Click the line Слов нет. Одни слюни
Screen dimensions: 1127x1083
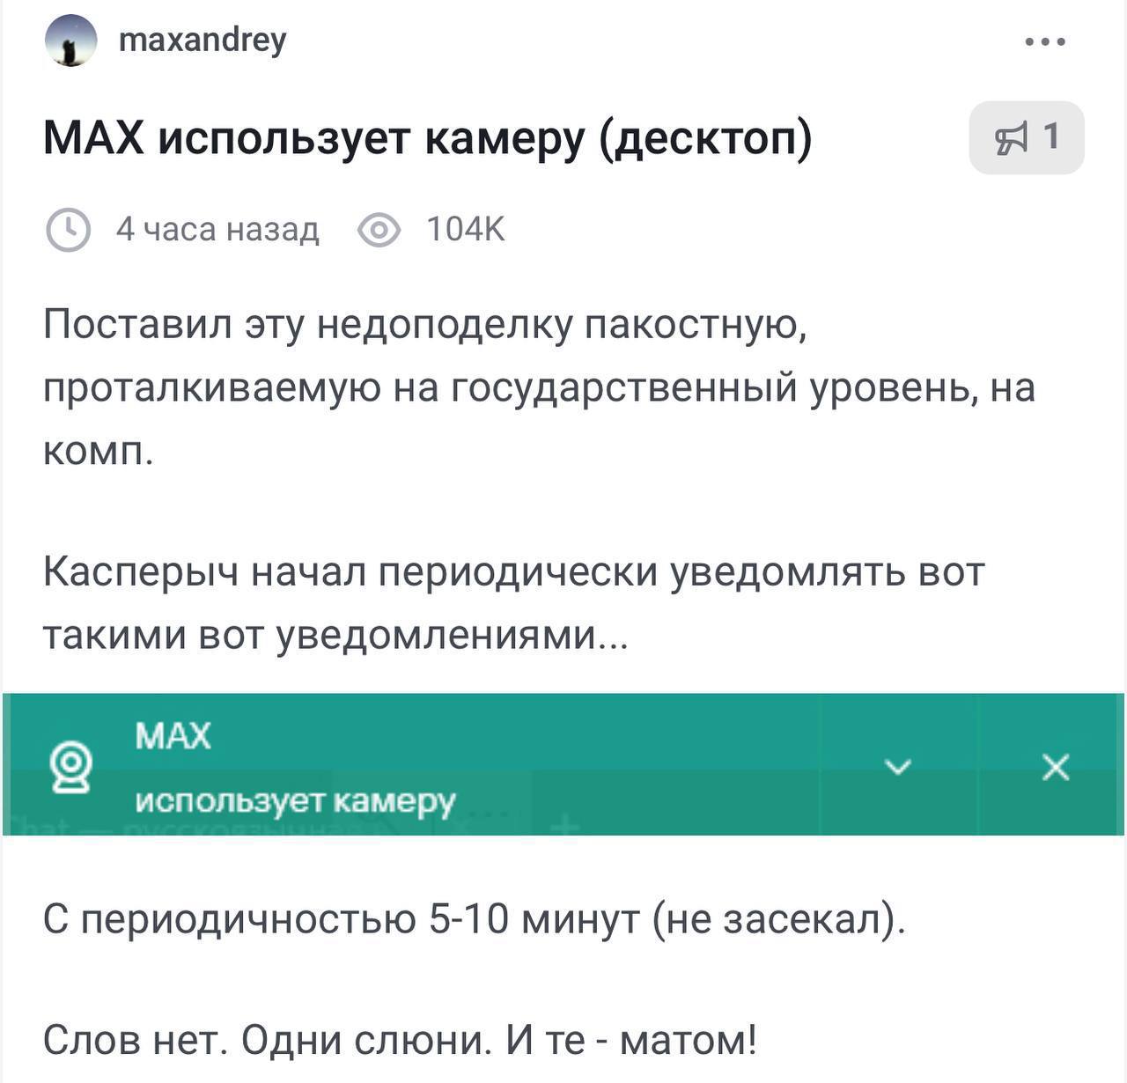(x=401, y=1041)
